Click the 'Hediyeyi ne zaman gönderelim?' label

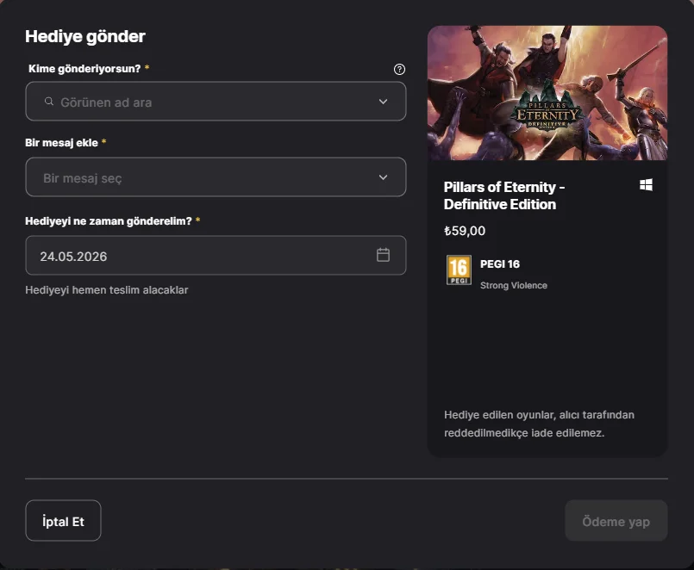[109, 221]
